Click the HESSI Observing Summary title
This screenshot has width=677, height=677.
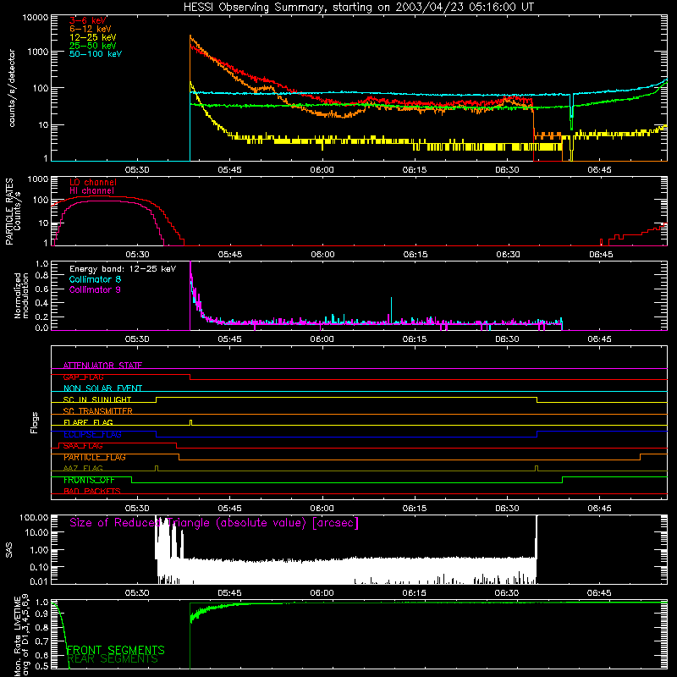coord(358,8)
